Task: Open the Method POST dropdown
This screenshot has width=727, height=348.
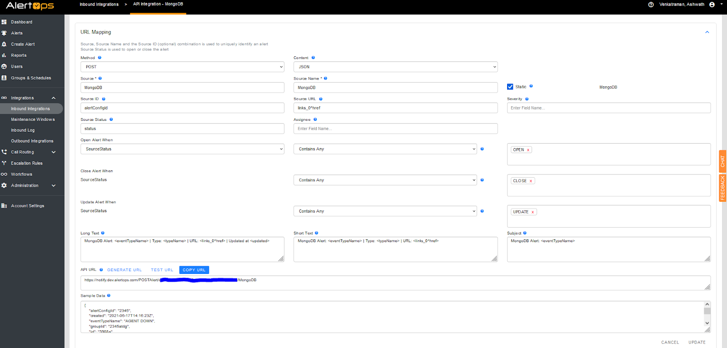Action: 182,67
